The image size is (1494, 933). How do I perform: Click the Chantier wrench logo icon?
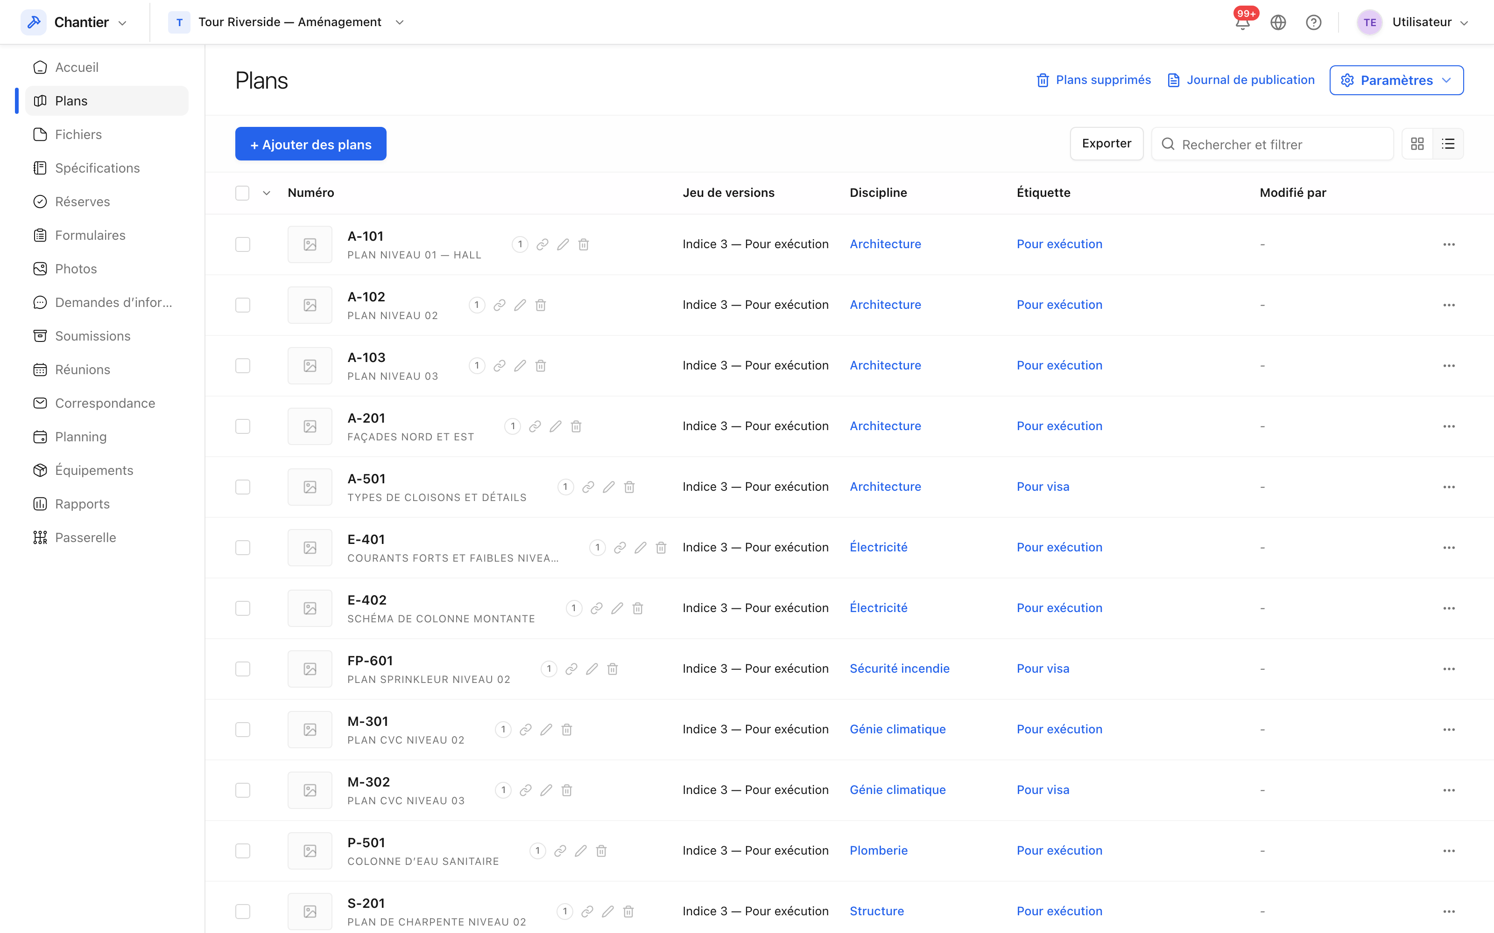click(33, 22)
